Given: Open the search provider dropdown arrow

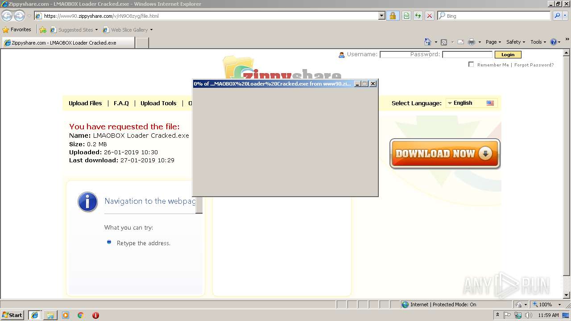Looking at the screenshot, I should pos(566,16).
